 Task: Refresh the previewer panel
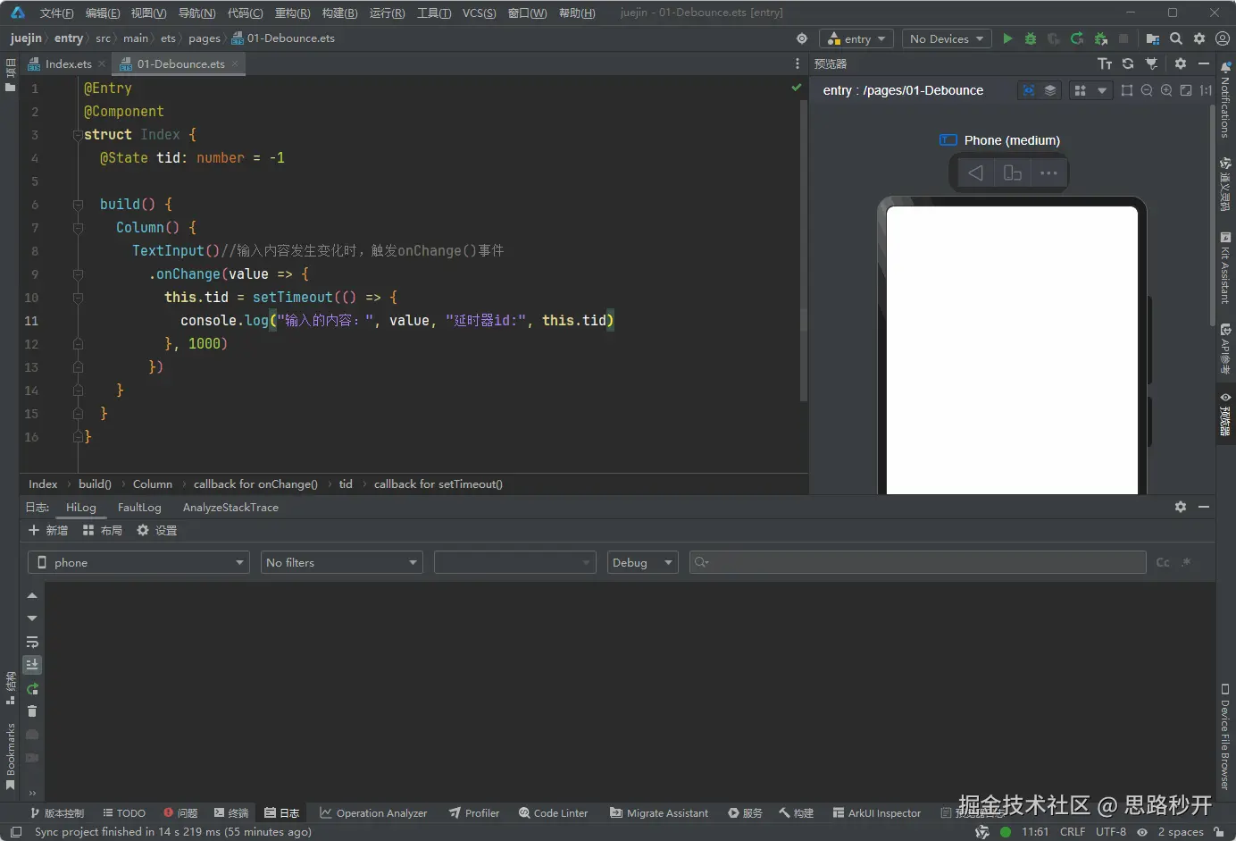[x=1128, y=63]
